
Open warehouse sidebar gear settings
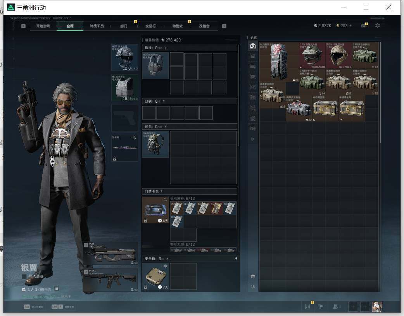tap(253, 139)
